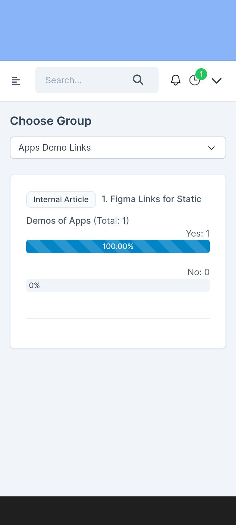The width and height of the screenshot is (236, 525).
Task: Open the Figma Links for Static article
Action: point(151,199)
